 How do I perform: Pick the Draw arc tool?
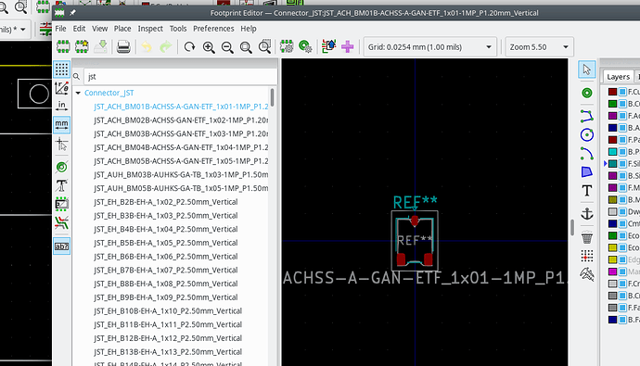pyautogui.click(x=586, y=154)
